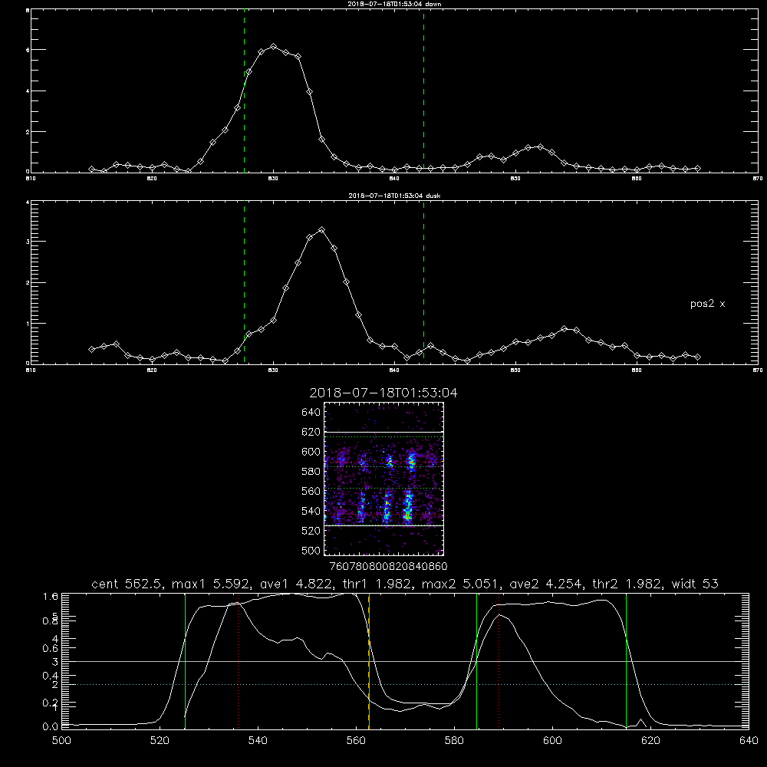Click the center image title "2018-07-18T01:53:04"
This screenshot has height=767, width=767.
(x=383, y=393)
